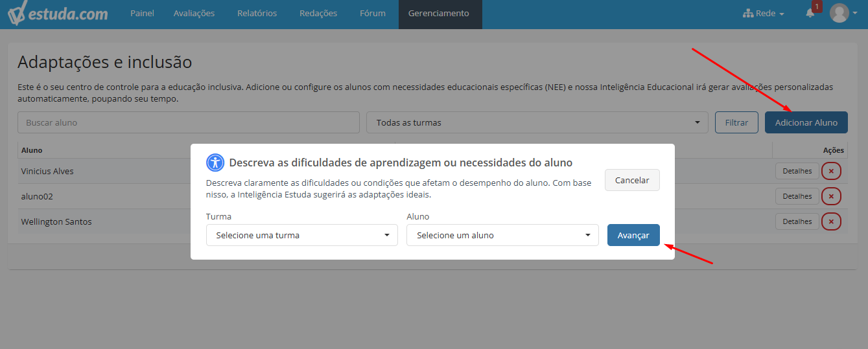This screenshot has height=349, width=868.
Task: Click the accessibility icon in the dialog
Action: click(x=215, y=163)
